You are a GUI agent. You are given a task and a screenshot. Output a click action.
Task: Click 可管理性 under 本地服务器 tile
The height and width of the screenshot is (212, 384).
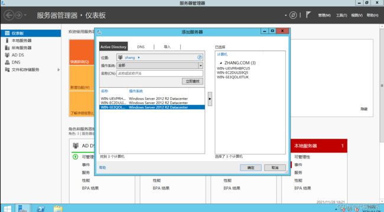point(302,157)
